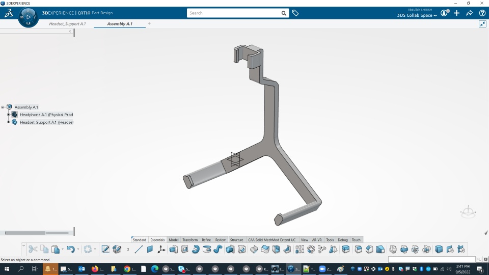Expand the Headset_Support A.1 tree node
The width and height of the screenshot is (489, 275).
point(9,122)
